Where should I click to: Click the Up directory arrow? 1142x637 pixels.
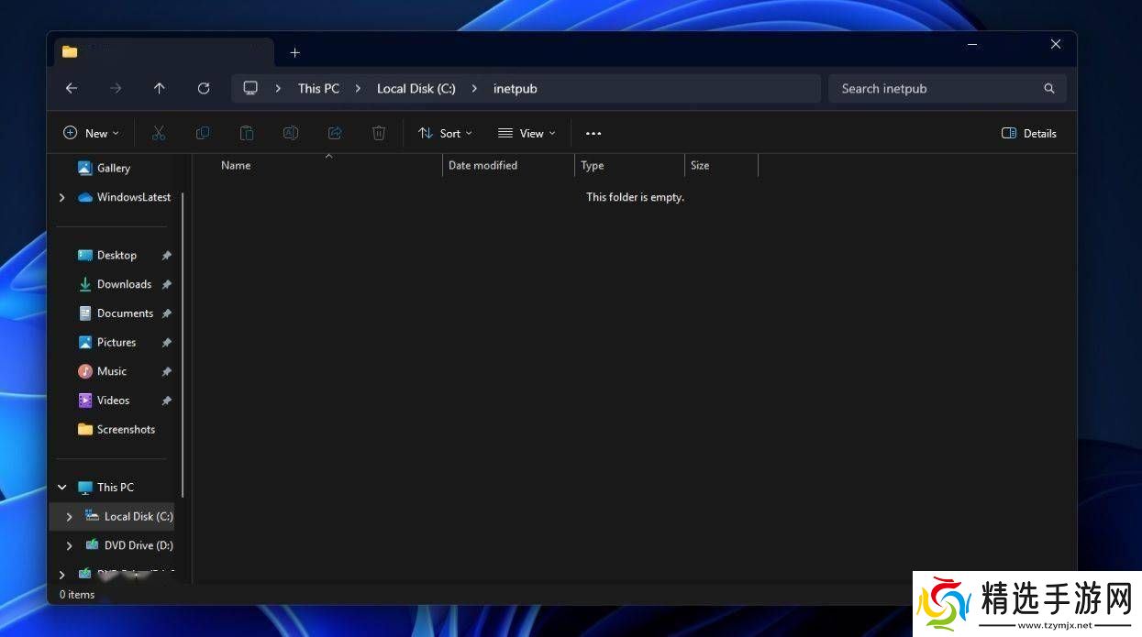(x=160, y=89)
